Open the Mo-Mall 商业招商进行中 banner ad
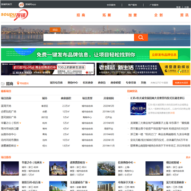This screenshot has height=191, width=191. click(x=48, y=69)
